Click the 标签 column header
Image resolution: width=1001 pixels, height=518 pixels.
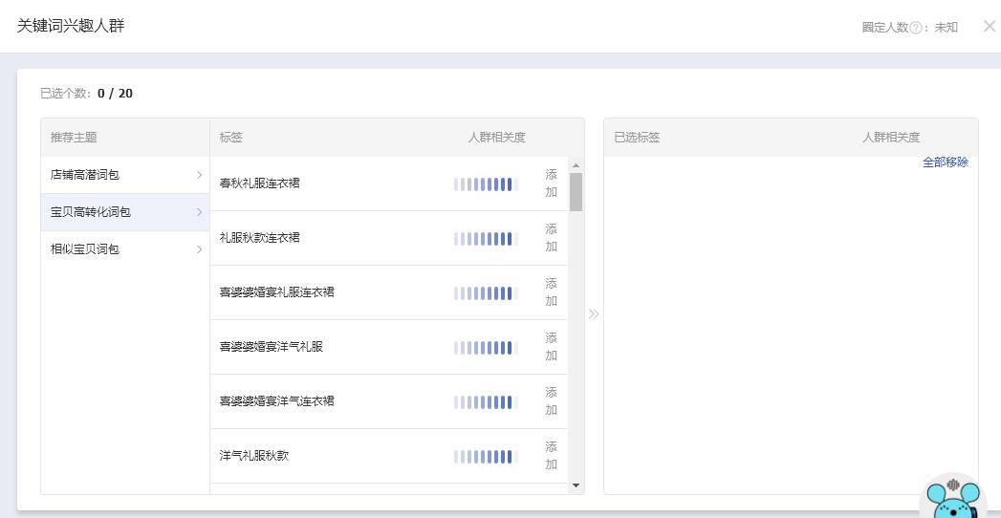coord(231,138)
